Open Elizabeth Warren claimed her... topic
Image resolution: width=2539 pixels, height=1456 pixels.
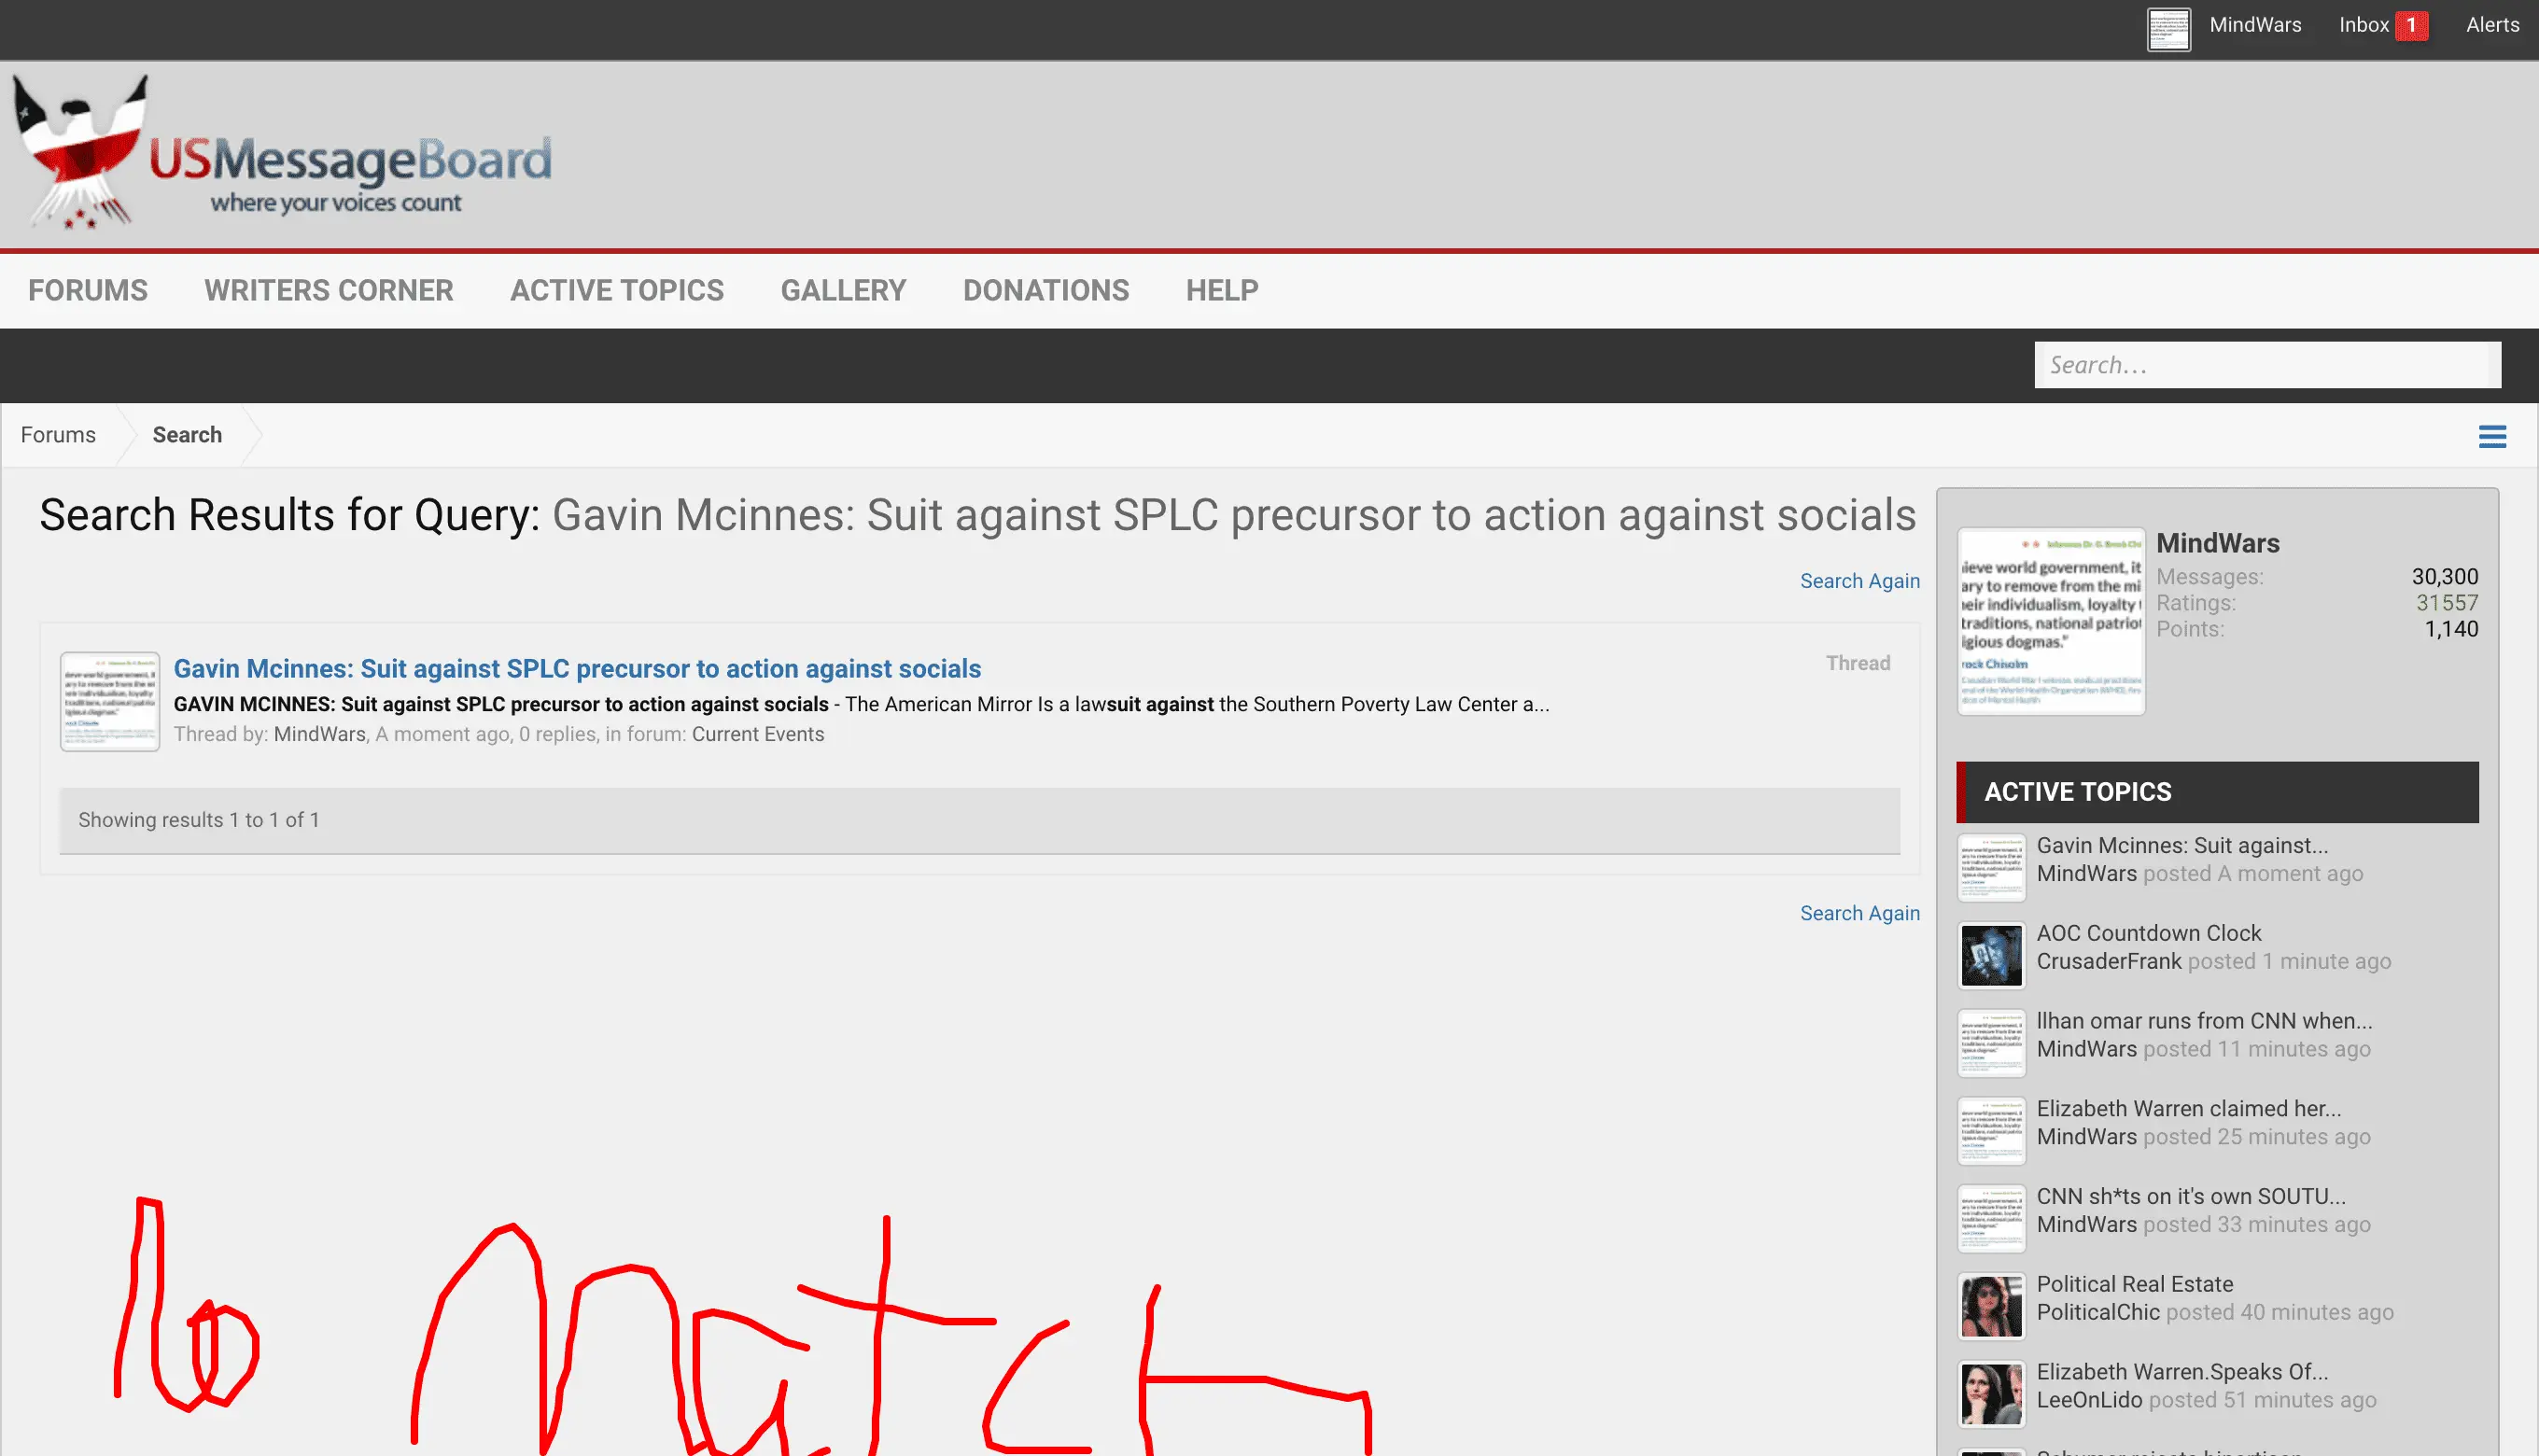pyautogui.click(x=2188, y=1109)
